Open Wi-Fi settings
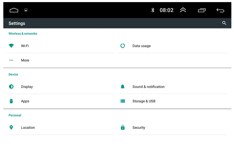The image size is (234, 148). 61,46
